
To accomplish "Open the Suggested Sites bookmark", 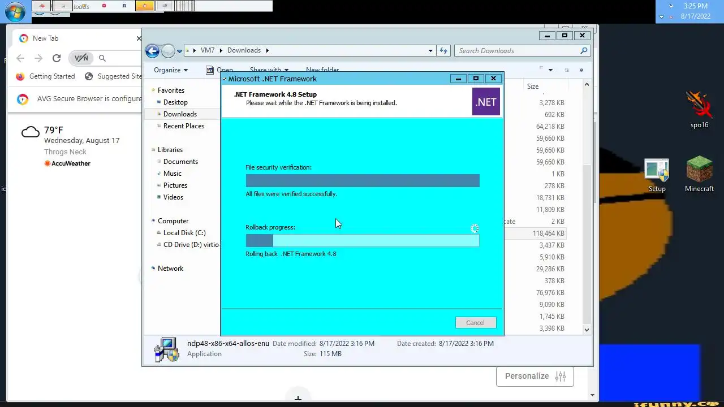I will (x=114, y=76).
